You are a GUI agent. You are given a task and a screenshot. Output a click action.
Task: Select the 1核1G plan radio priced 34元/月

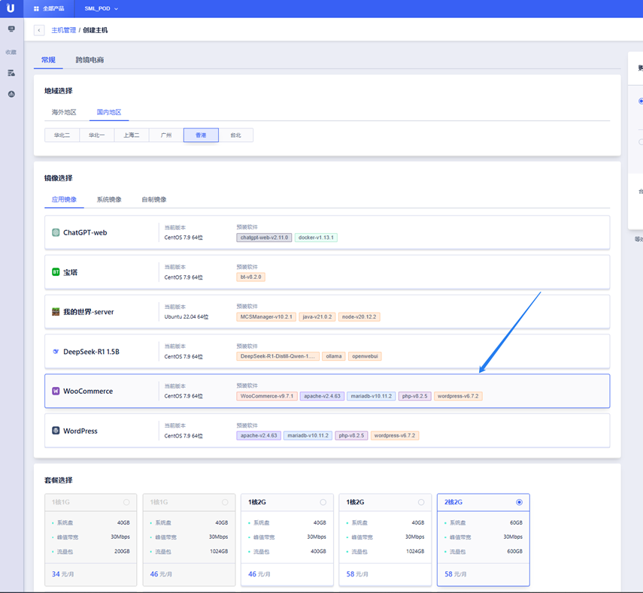pyautogui.click(x=126, y=502)
